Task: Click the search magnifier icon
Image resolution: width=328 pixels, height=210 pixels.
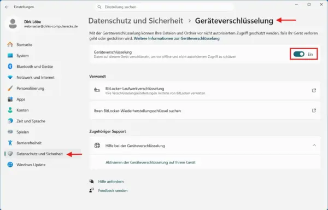Action: click(99, 7)
